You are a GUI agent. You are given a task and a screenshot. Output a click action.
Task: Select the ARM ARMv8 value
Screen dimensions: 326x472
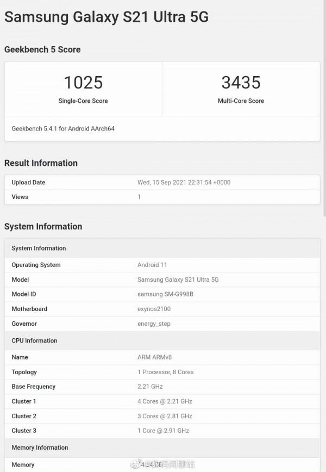pos(155,357)
